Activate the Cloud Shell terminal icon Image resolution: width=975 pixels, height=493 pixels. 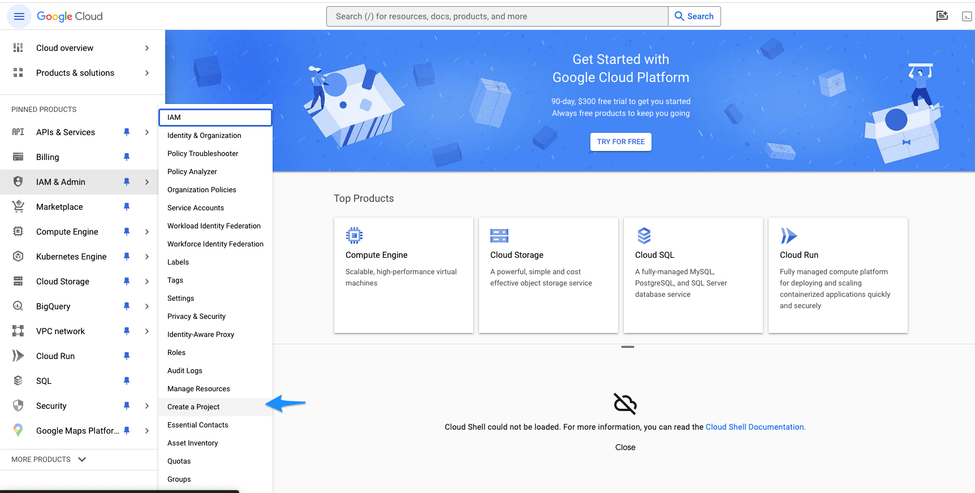click(x=967, y=16)
